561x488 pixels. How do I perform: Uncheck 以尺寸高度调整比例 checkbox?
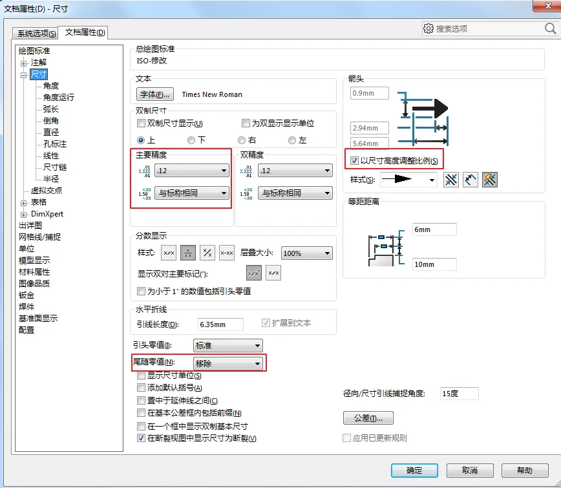354,161
